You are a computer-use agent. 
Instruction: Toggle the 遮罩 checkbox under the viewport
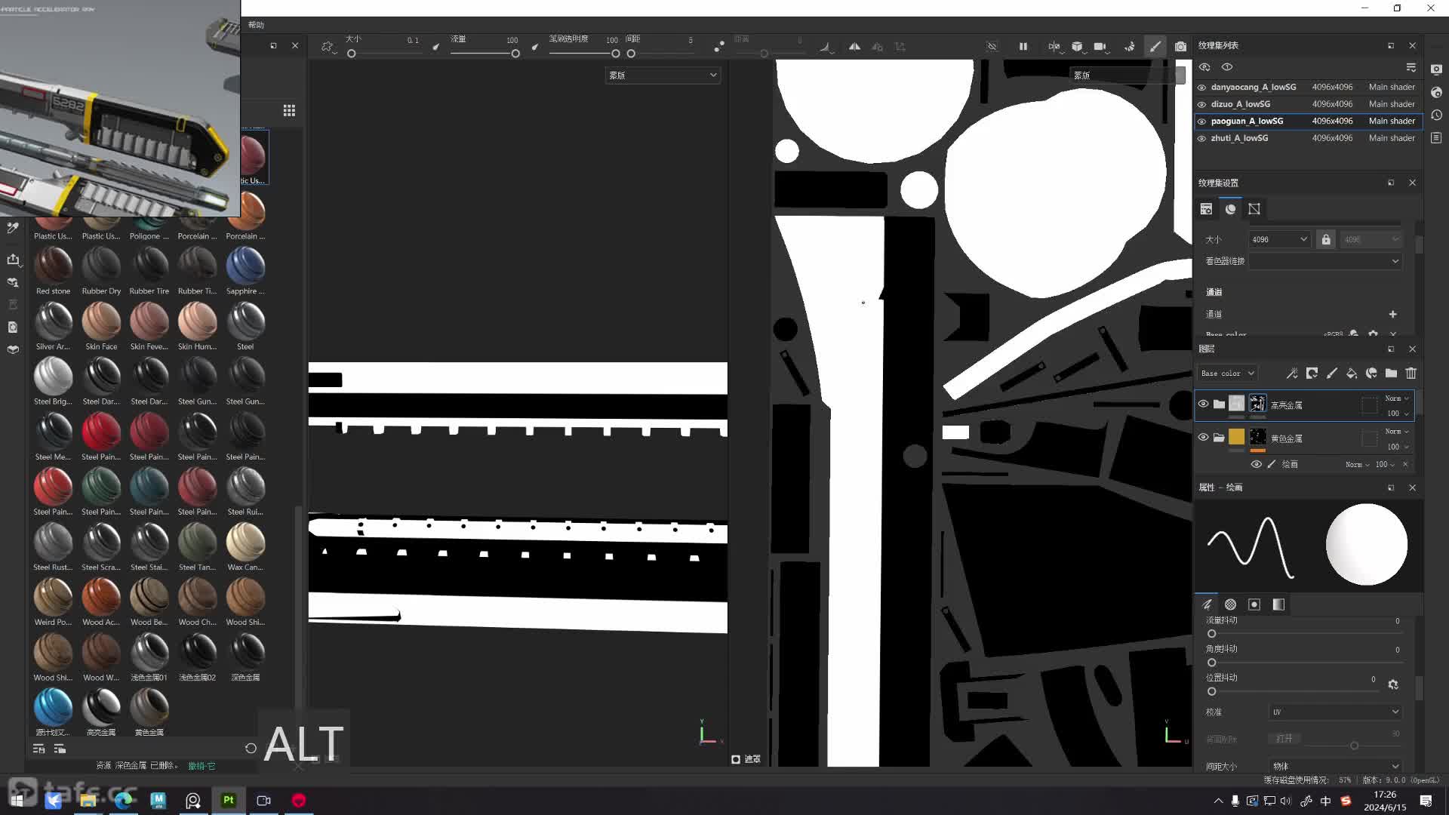[736, 759]
